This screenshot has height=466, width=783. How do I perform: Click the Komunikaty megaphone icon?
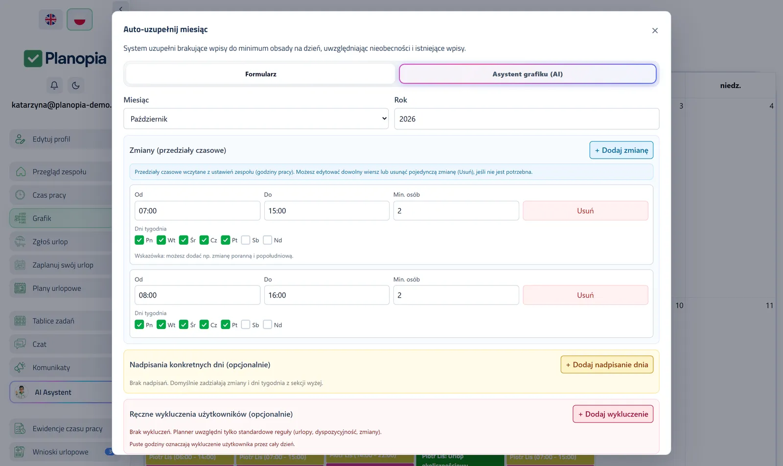20,368
